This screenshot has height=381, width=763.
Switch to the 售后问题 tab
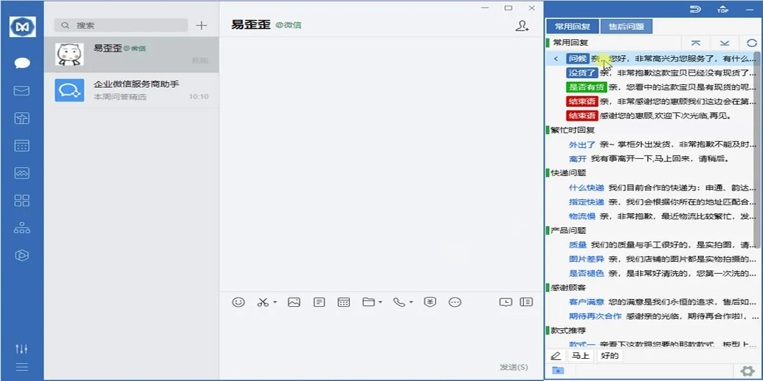click(x=626, y=27)
